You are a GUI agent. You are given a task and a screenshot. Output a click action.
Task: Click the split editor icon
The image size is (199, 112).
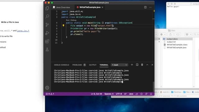pos(145,7)
